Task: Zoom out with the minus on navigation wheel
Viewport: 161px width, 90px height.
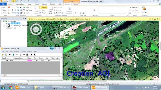Action: (36, 30)
